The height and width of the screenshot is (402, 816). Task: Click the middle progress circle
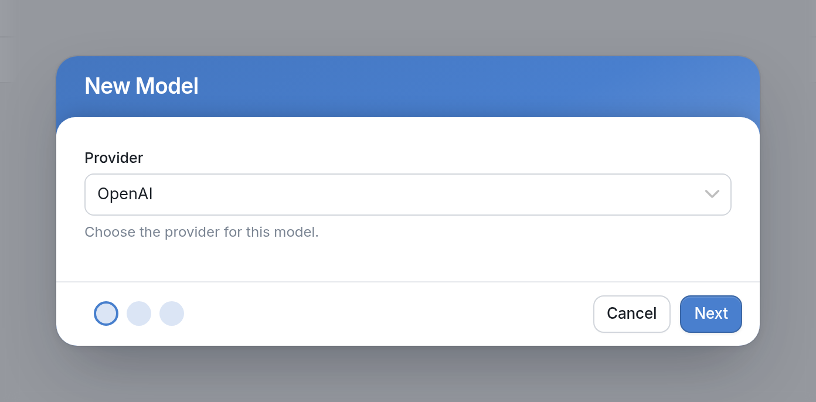click(x=139, y=314)
